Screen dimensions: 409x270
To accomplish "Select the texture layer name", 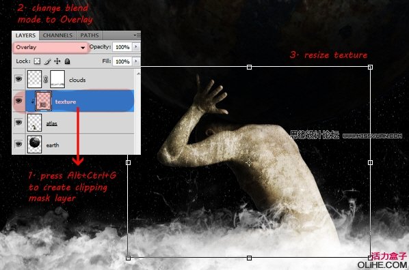I will (66, 102).
